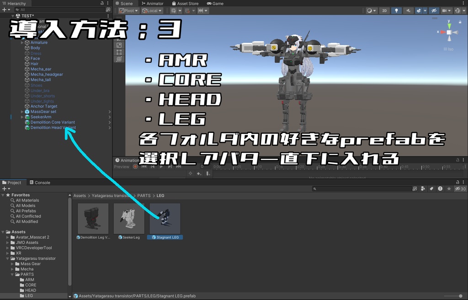Open snap increment ruler dropdown
Screen dimensions: 468x300
point(203,11)
